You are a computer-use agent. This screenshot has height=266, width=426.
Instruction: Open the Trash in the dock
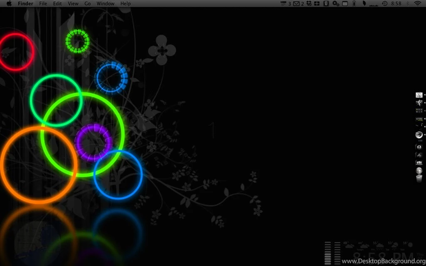(419, 178)
